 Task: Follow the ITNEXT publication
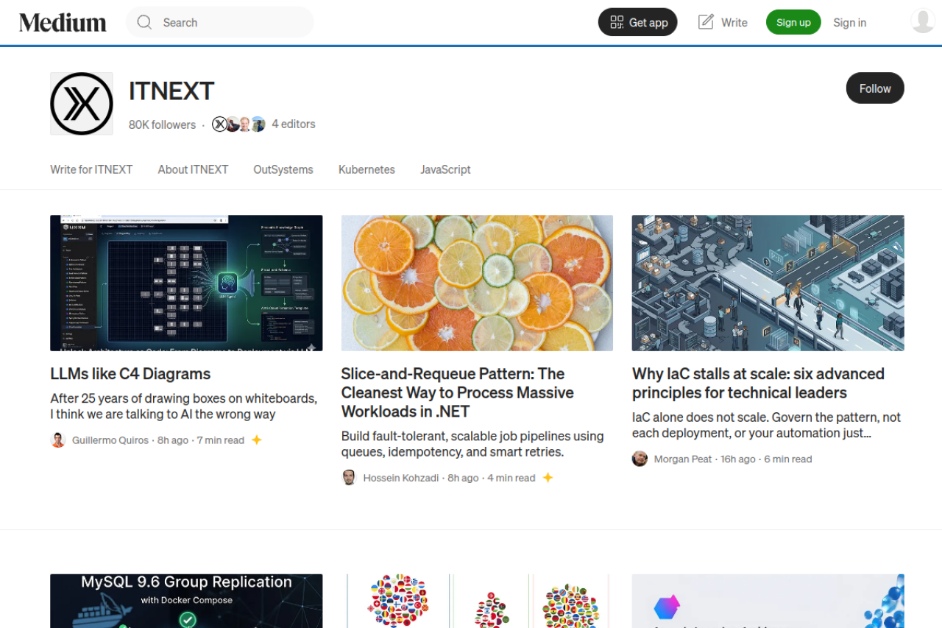(875, 88)
